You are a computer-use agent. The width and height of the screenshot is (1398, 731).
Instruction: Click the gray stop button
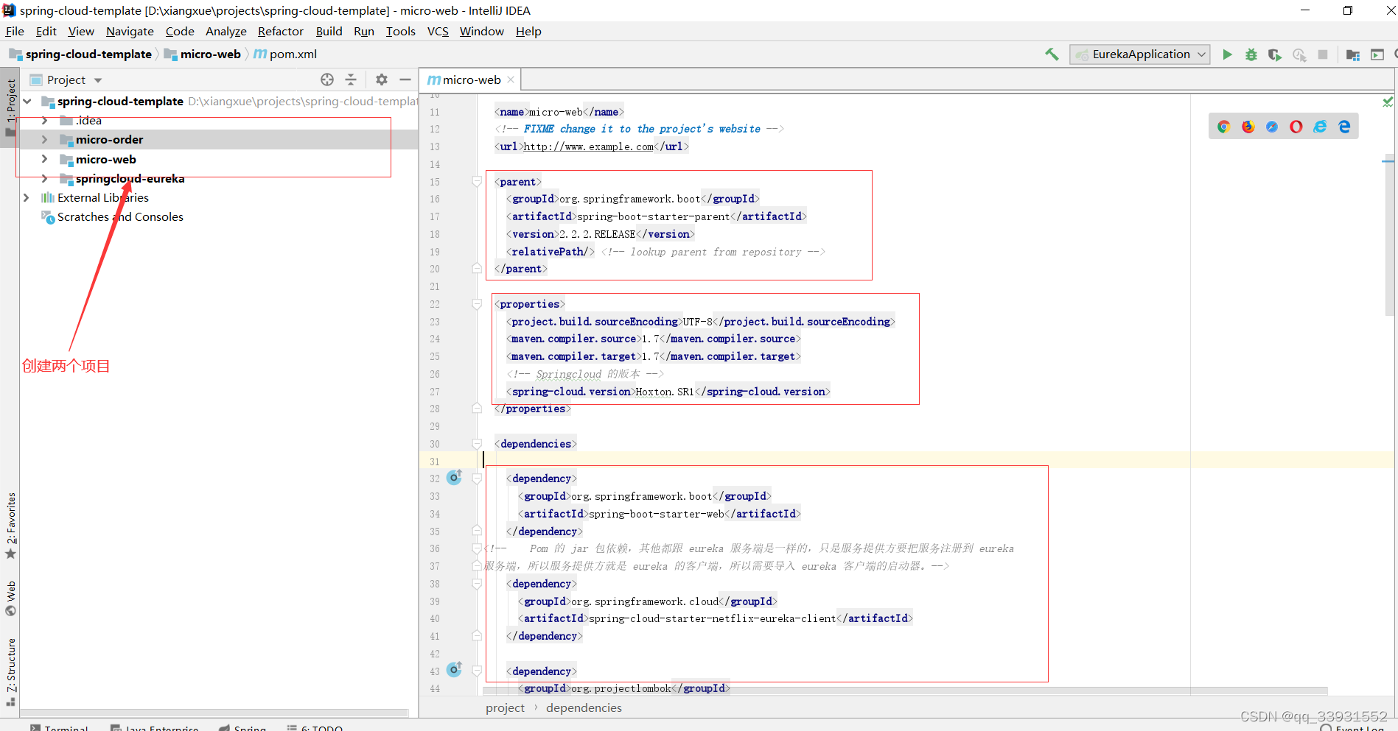click(x=1323, y=54)
